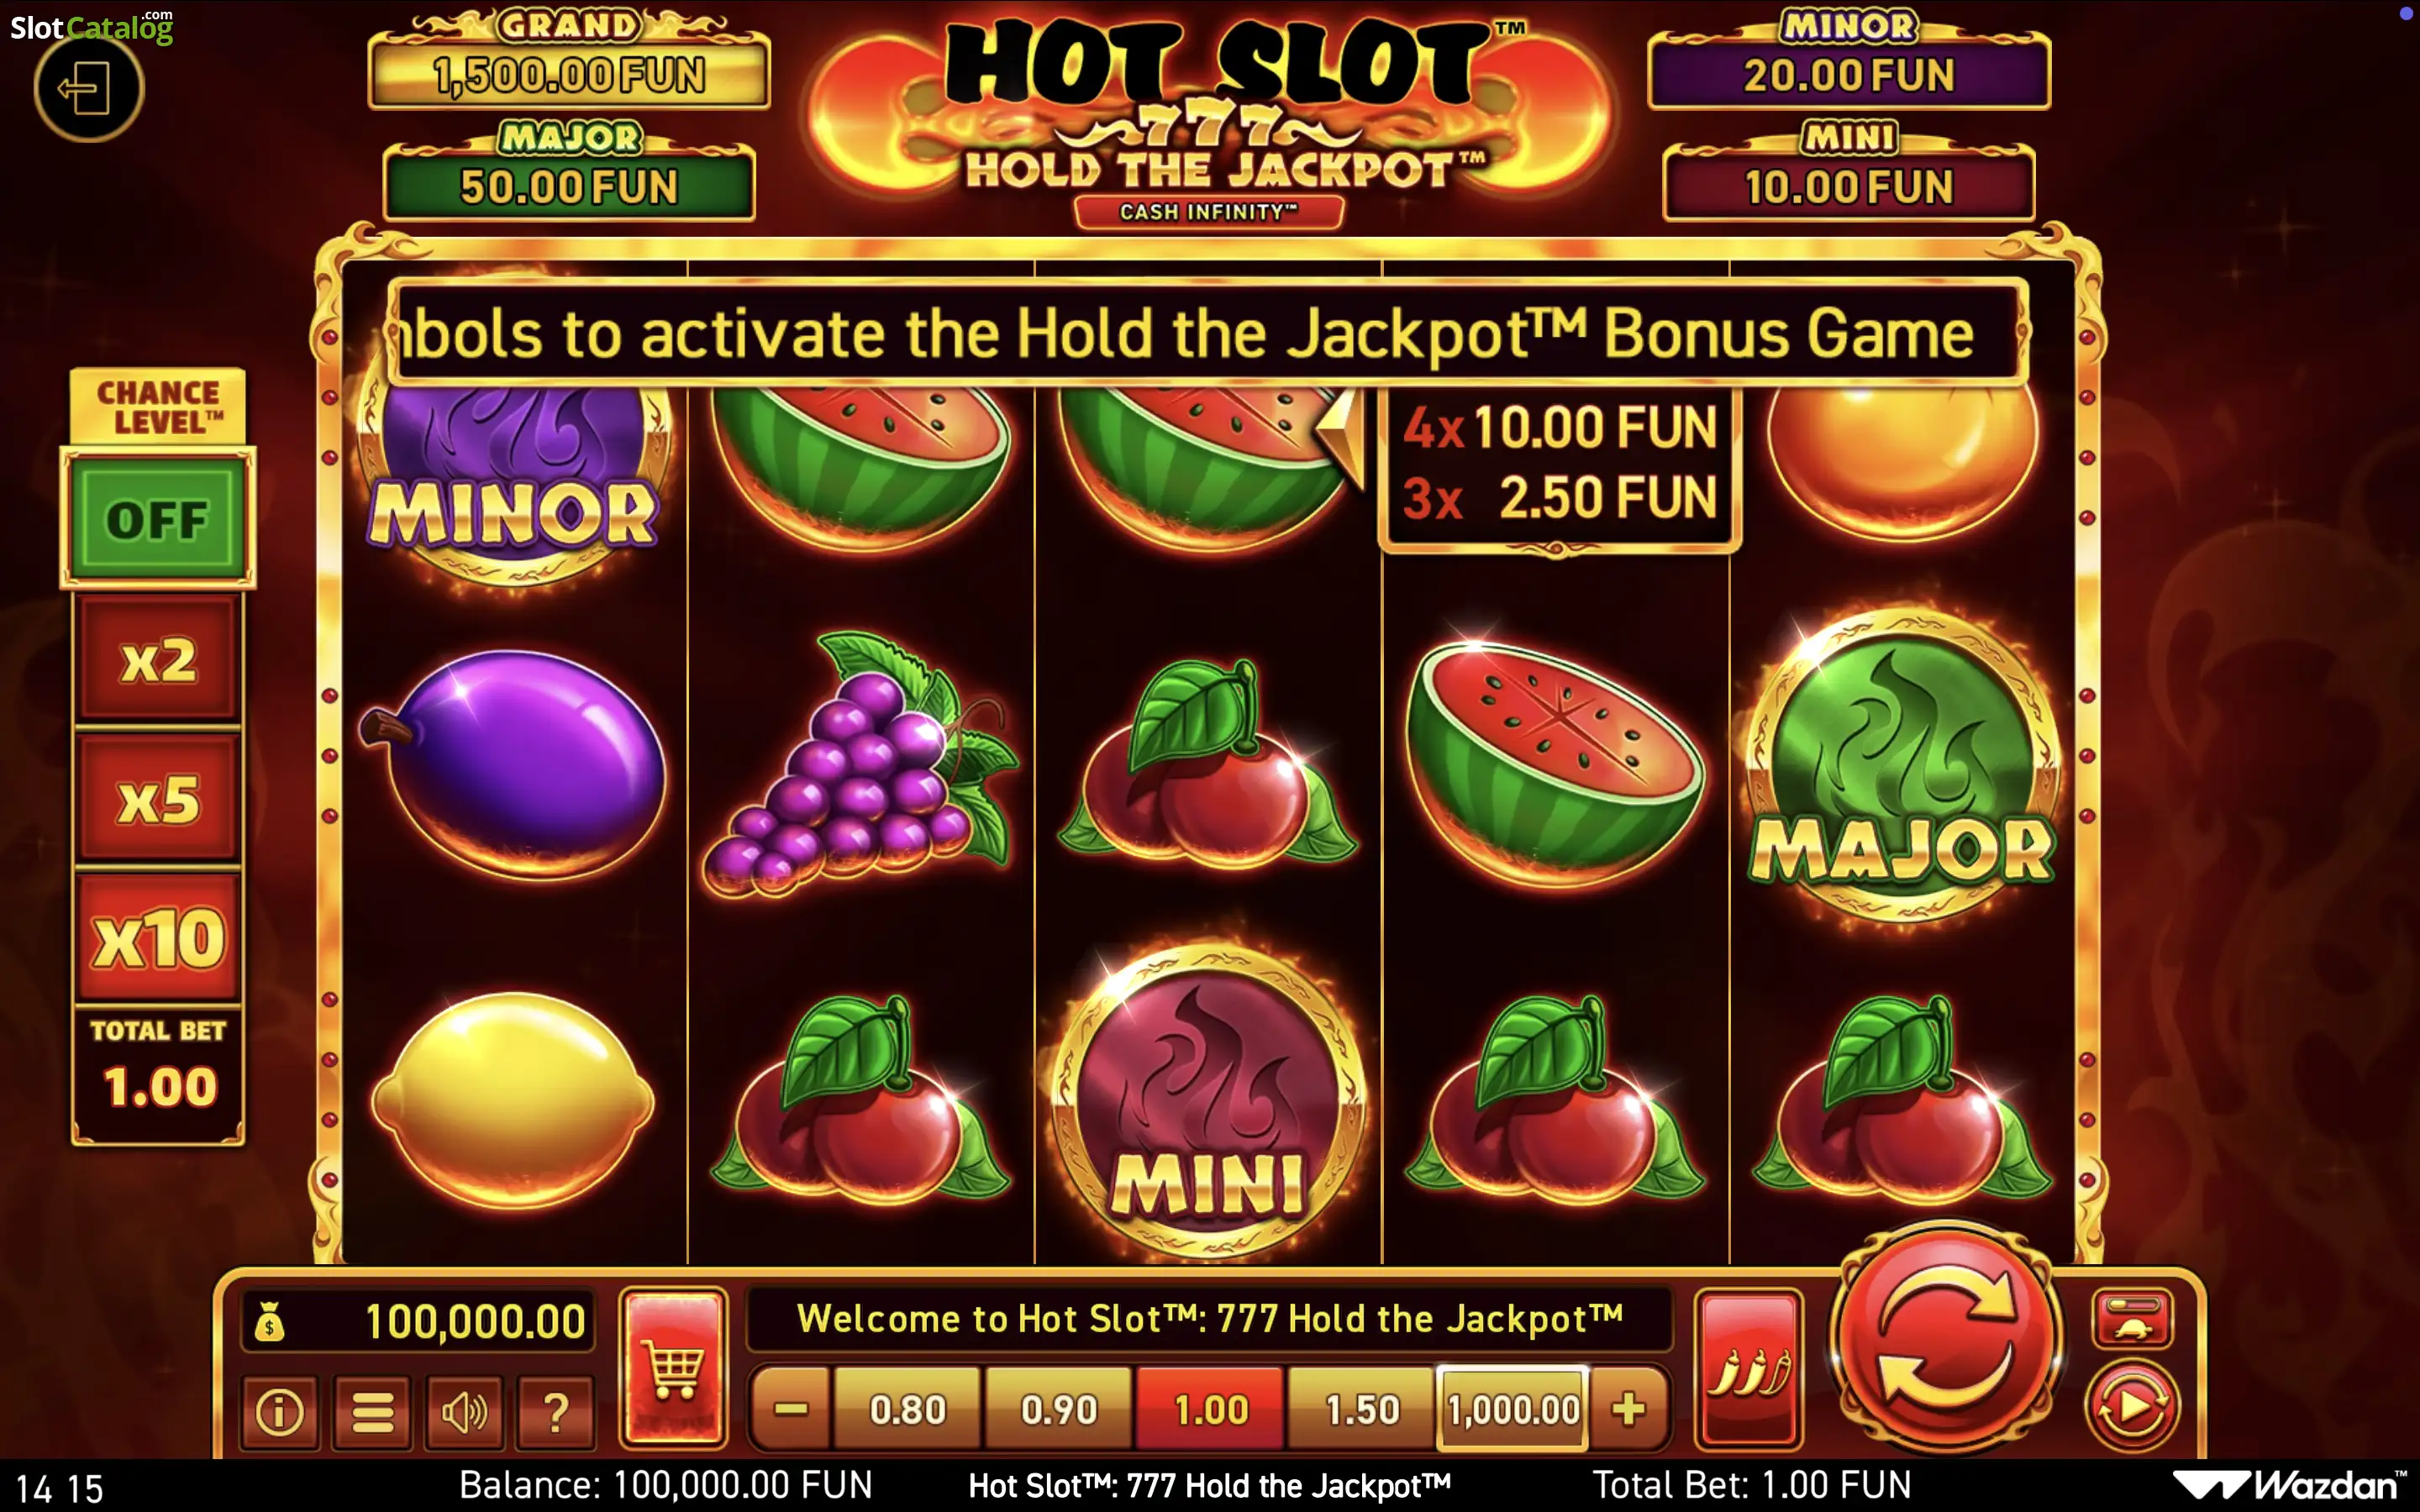Increase bet with the plus button
Screen dimensions: 2420x1512
tap(1628, 1409)
